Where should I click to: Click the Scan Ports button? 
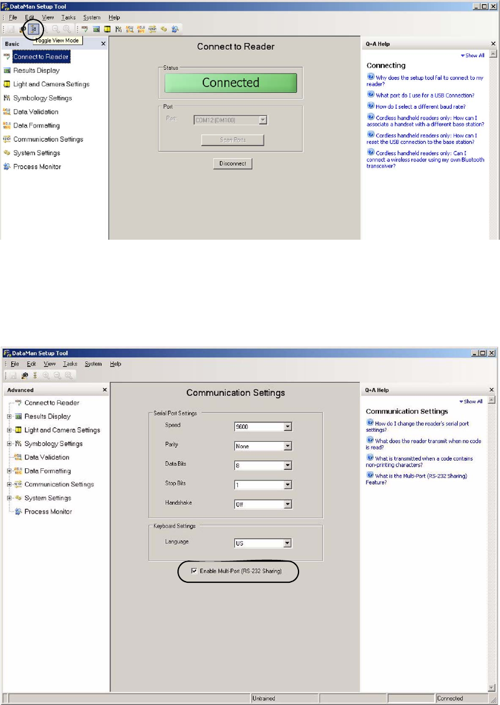[x=233, y=140]
